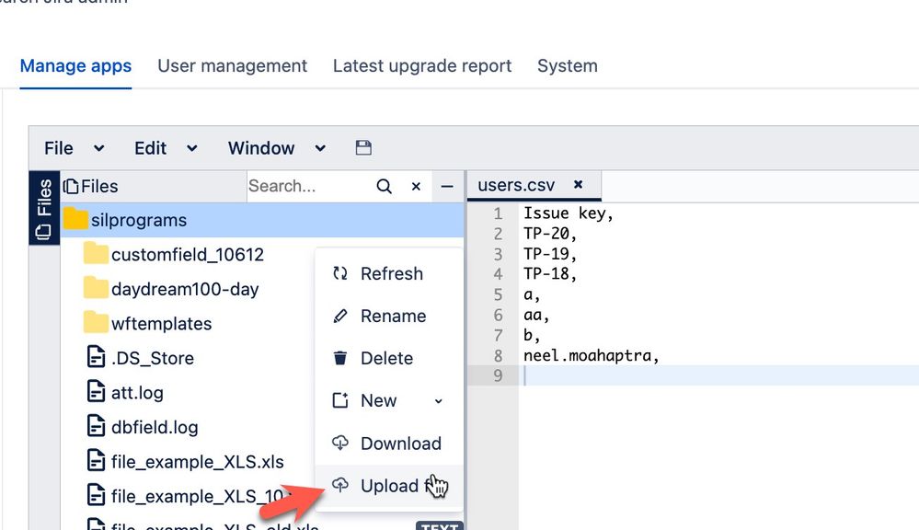The image size is (919, 530).
Task: Switch to the User management tab
Action: click(232, 65)
